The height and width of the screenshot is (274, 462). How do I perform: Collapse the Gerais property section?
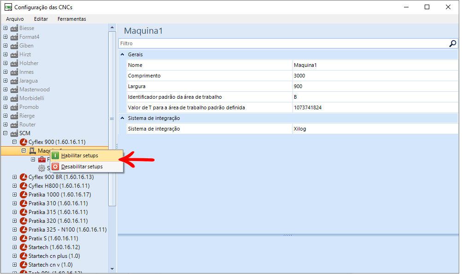coord(122,54)
